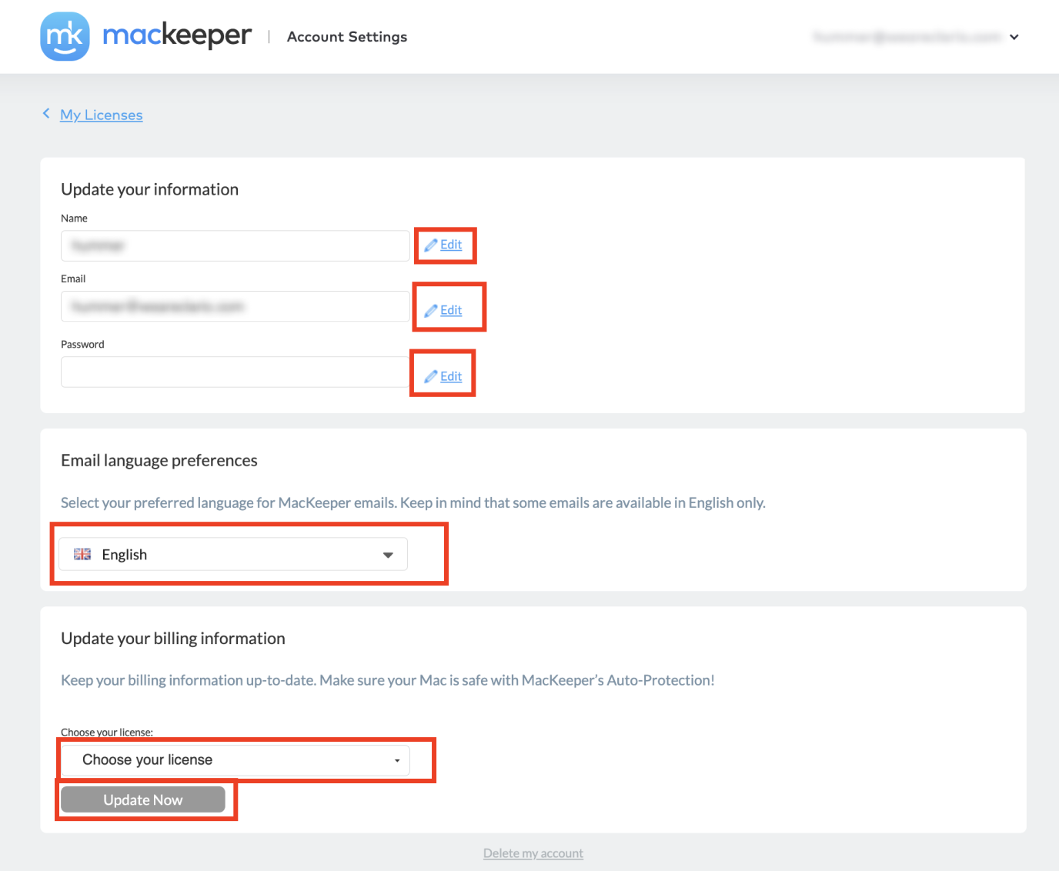
Task: Click into the Password input field
Action: coord(236,372)
